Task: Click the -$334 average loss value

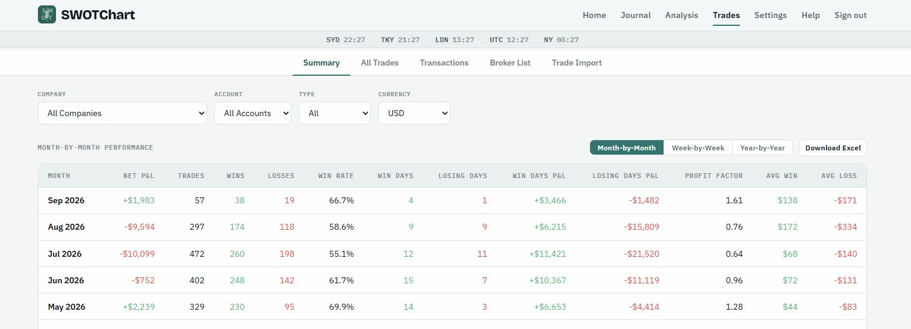Action: pos(845,227)
